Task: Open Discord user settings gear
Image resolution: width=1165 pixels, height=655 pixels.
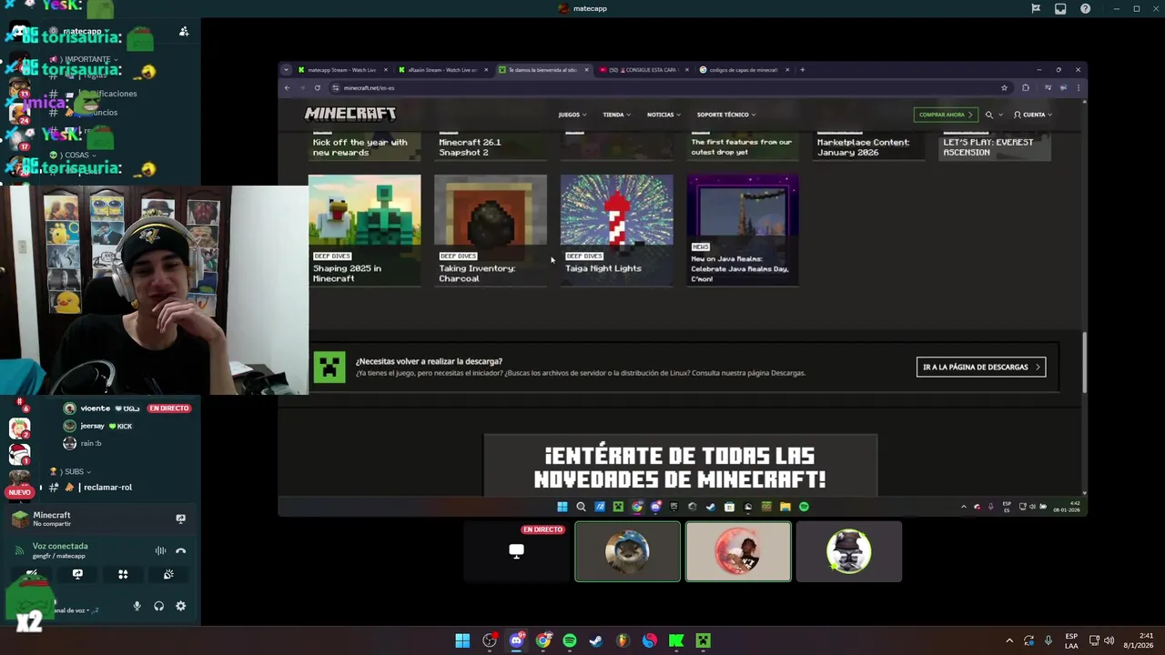Action: [180, 606]
